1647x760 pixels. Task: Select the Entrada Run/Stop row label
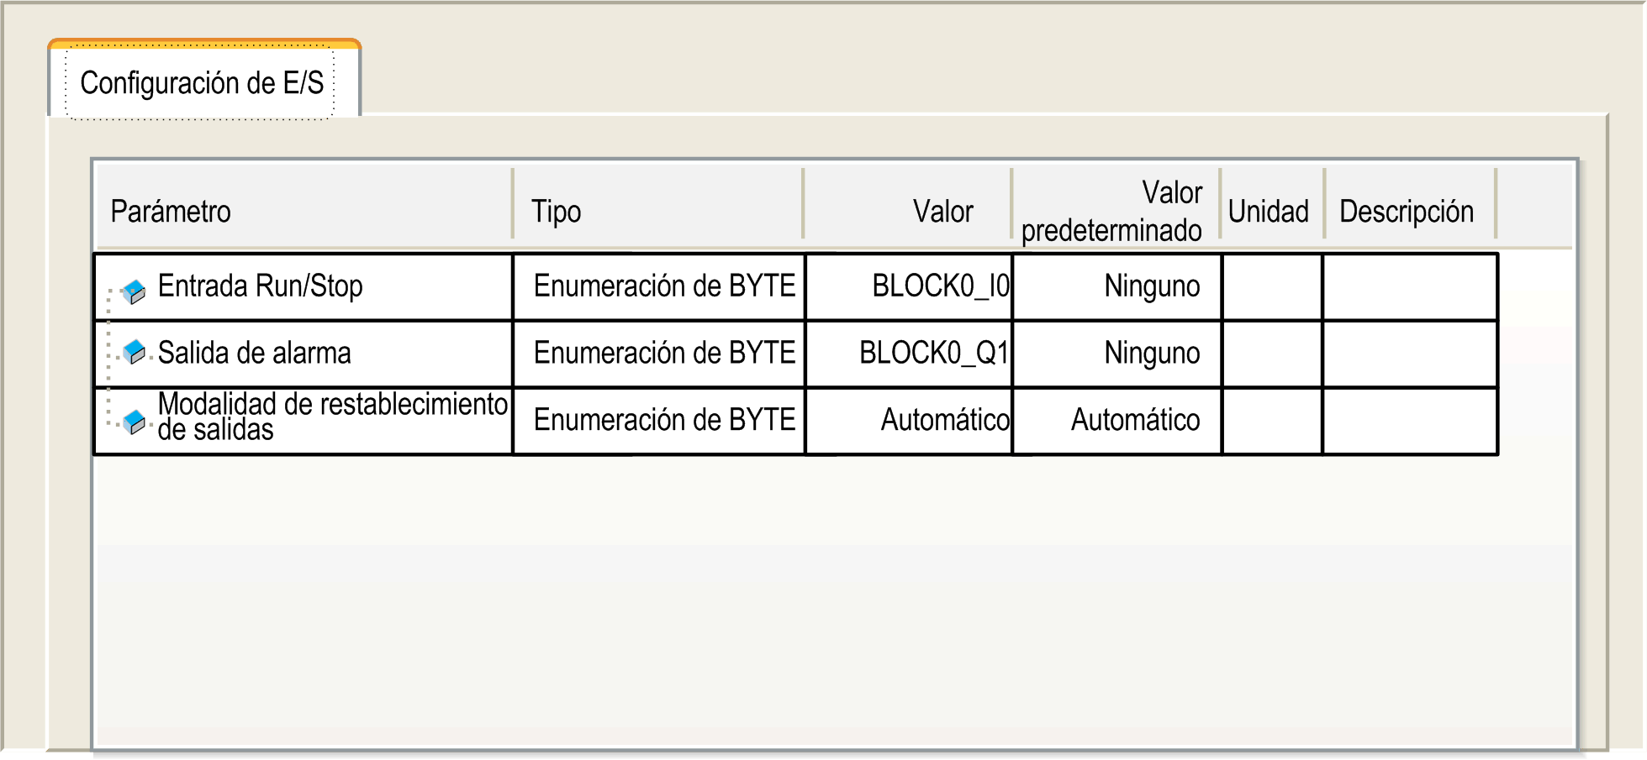pyautogui.click(x=260, y=286)
